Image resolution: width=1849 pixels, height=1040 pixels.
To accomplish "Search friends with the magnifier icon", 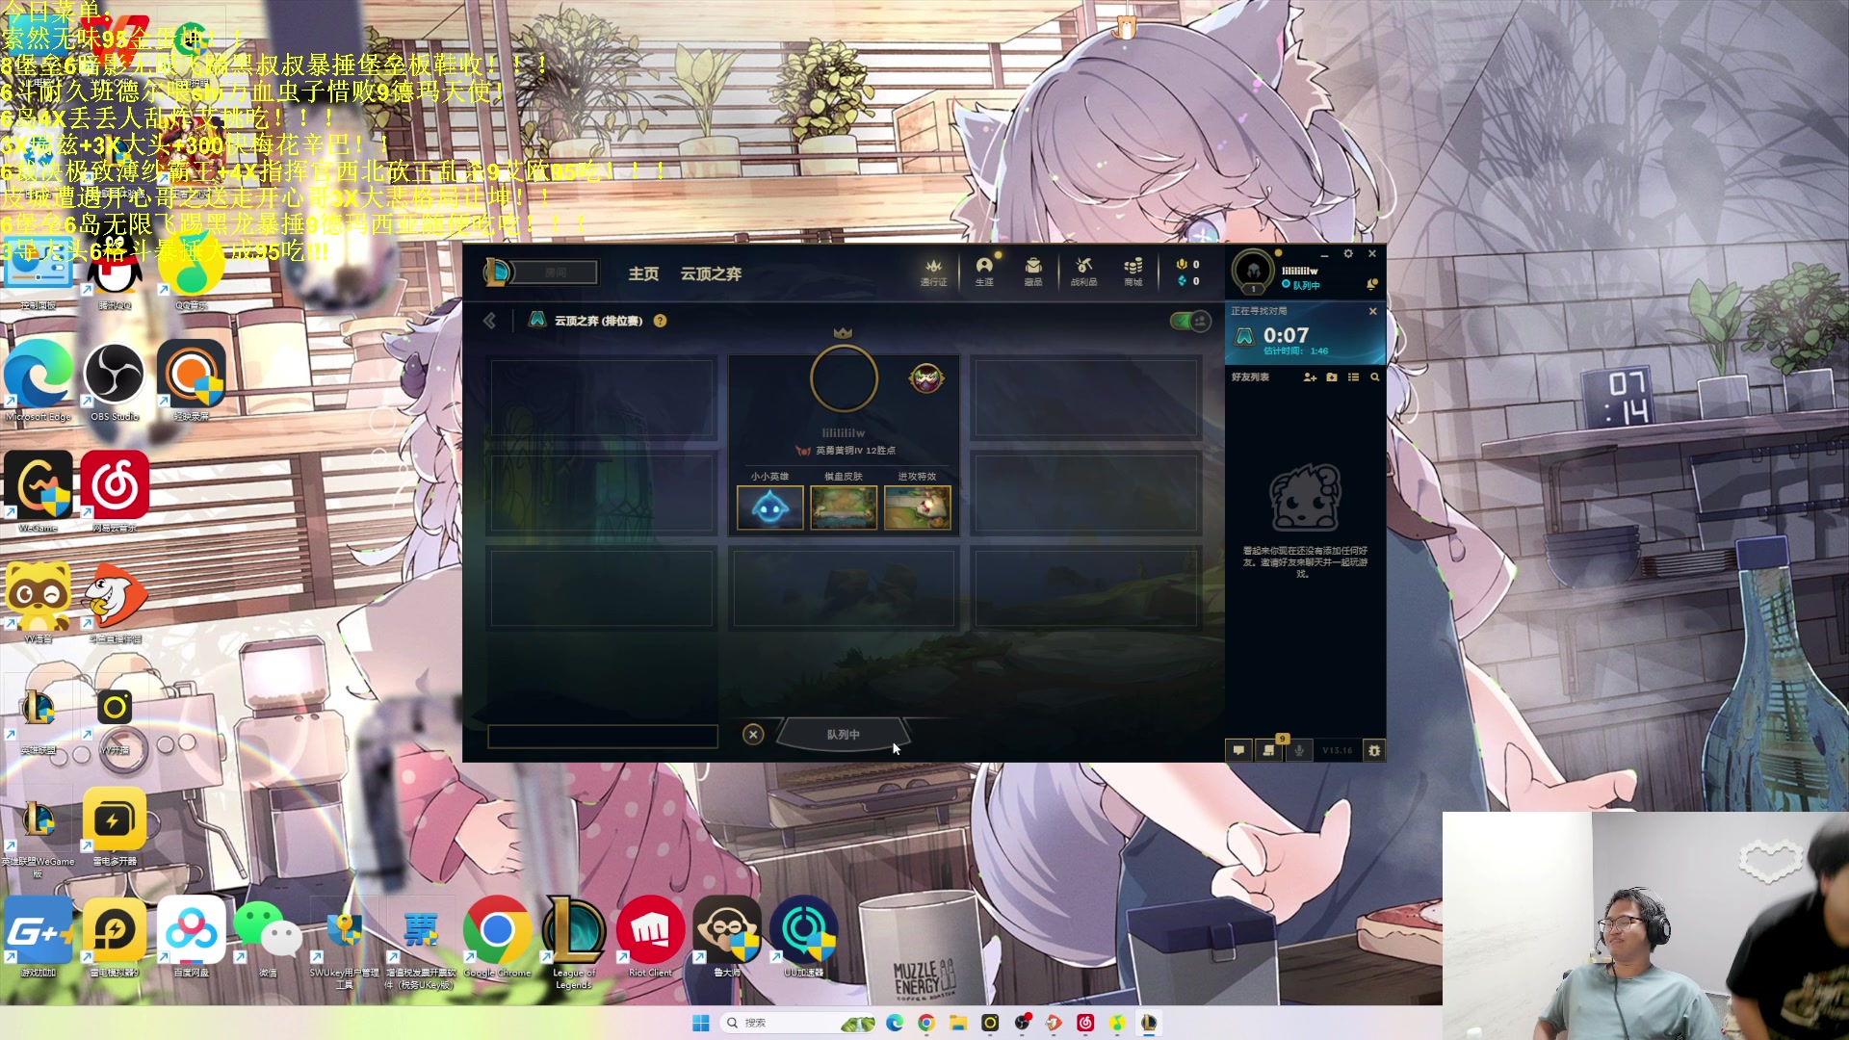I will [x=1375, y=377].
